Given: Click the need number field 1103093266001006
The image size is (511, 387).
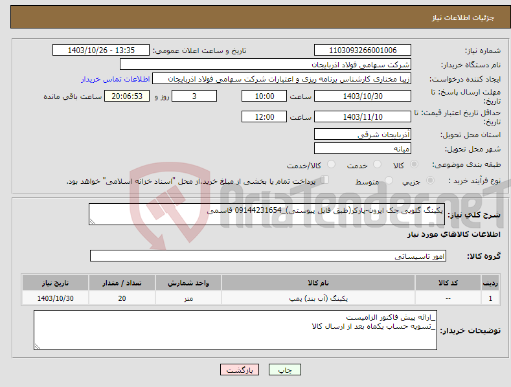Looking at the screenshot, I should point(363,50).
